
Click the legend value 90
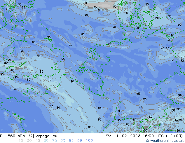63,141
